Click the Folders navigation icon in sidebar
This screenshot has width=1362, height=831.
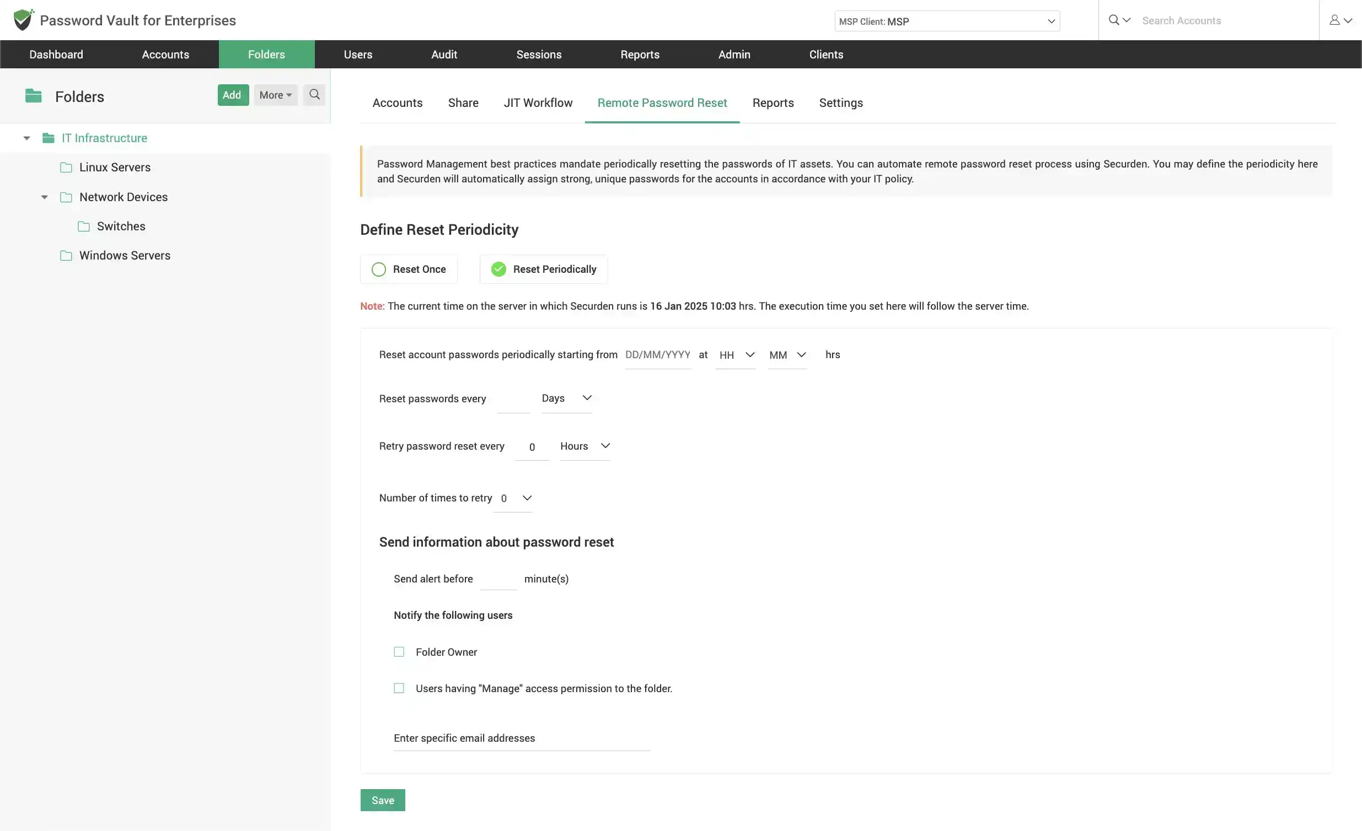click(x=33, y=96)
